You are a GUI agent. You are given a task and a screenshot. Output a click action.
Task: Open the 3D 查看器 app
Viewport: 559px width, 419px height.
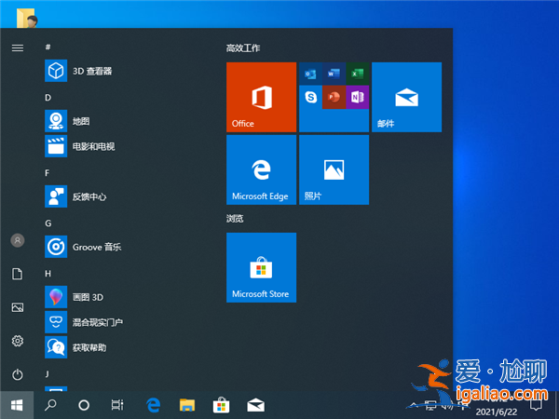pos(78,71)
